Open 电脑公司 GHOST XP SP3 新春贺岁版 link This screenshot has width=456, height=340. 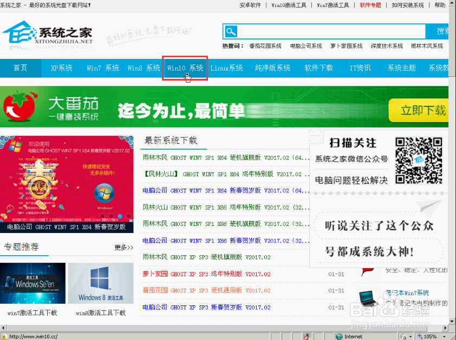click(206, 307)
